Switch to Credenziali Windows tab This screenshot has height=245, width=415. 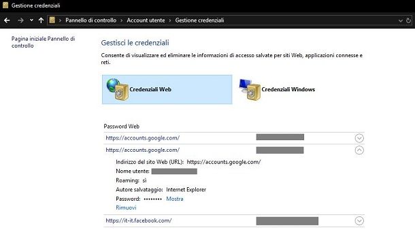(x=278, y=90)
